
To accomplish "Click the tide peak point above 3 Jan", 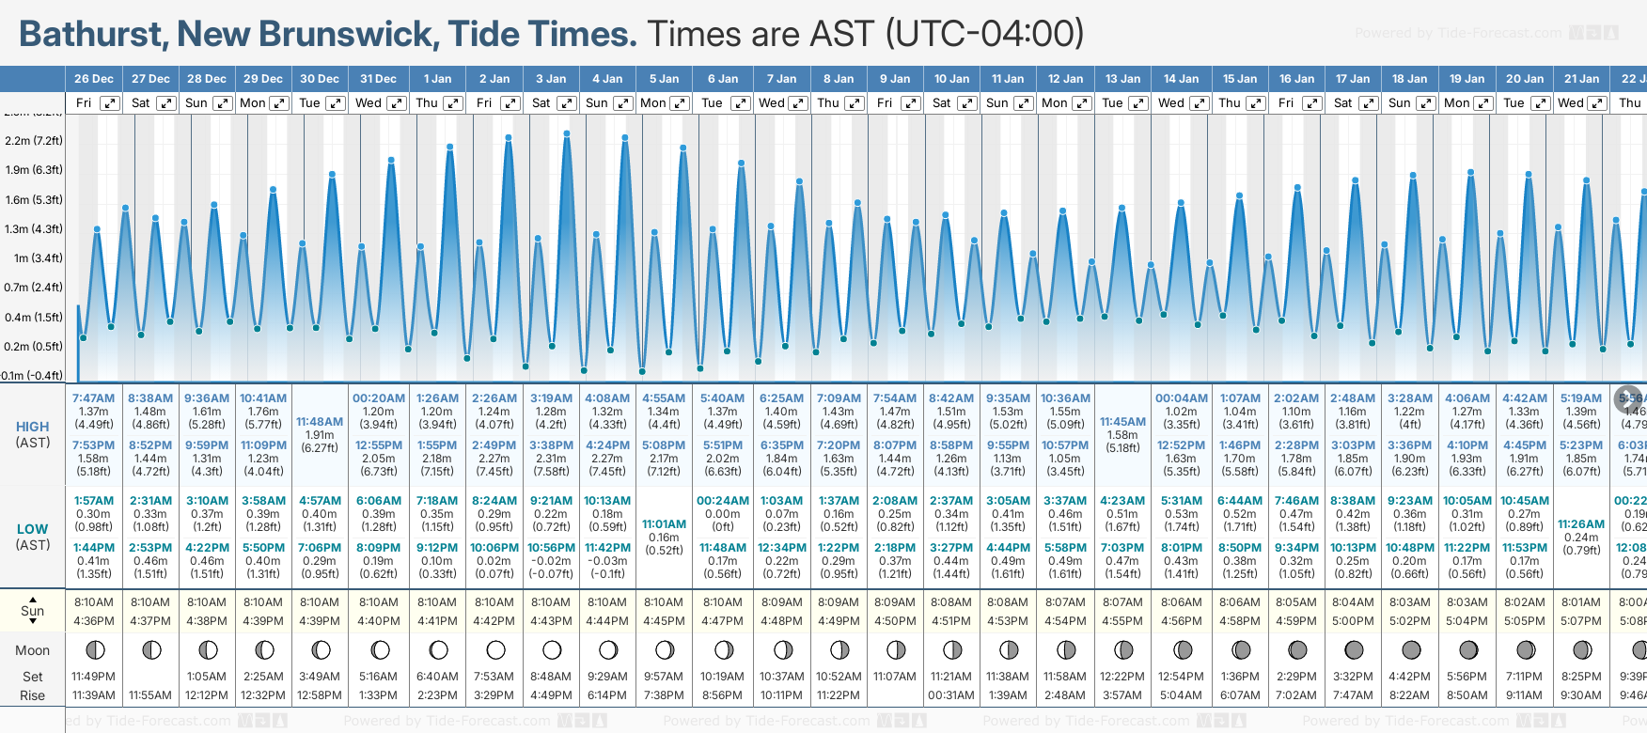I will 567,133.
